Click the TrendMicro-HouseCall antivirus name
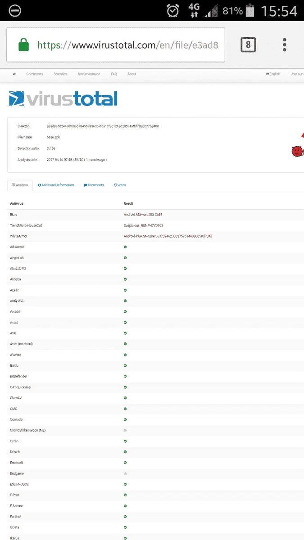Viewport: 304px width, 540px height. (26, 225)
